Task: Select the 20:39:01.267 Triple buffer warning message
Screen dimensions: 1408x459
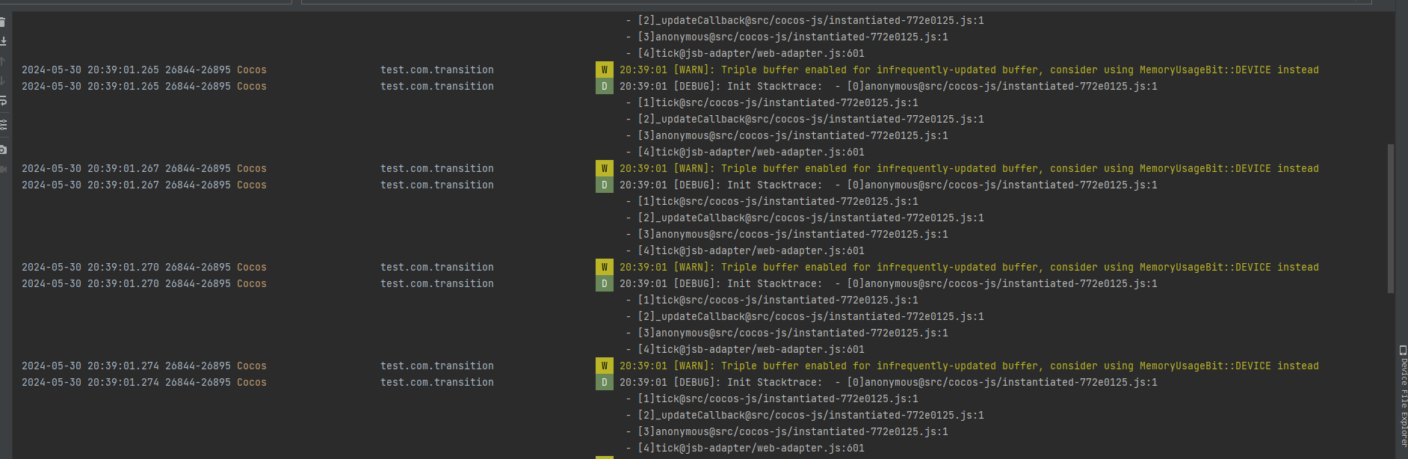Action: pos(969,168)
